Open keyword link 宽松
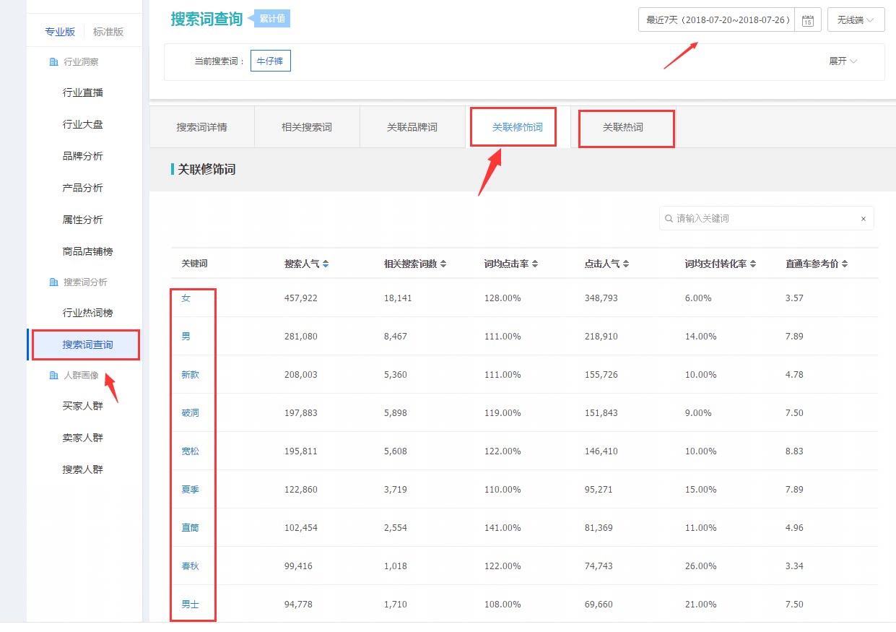The image size is (896, 632). tap(190, 451)
